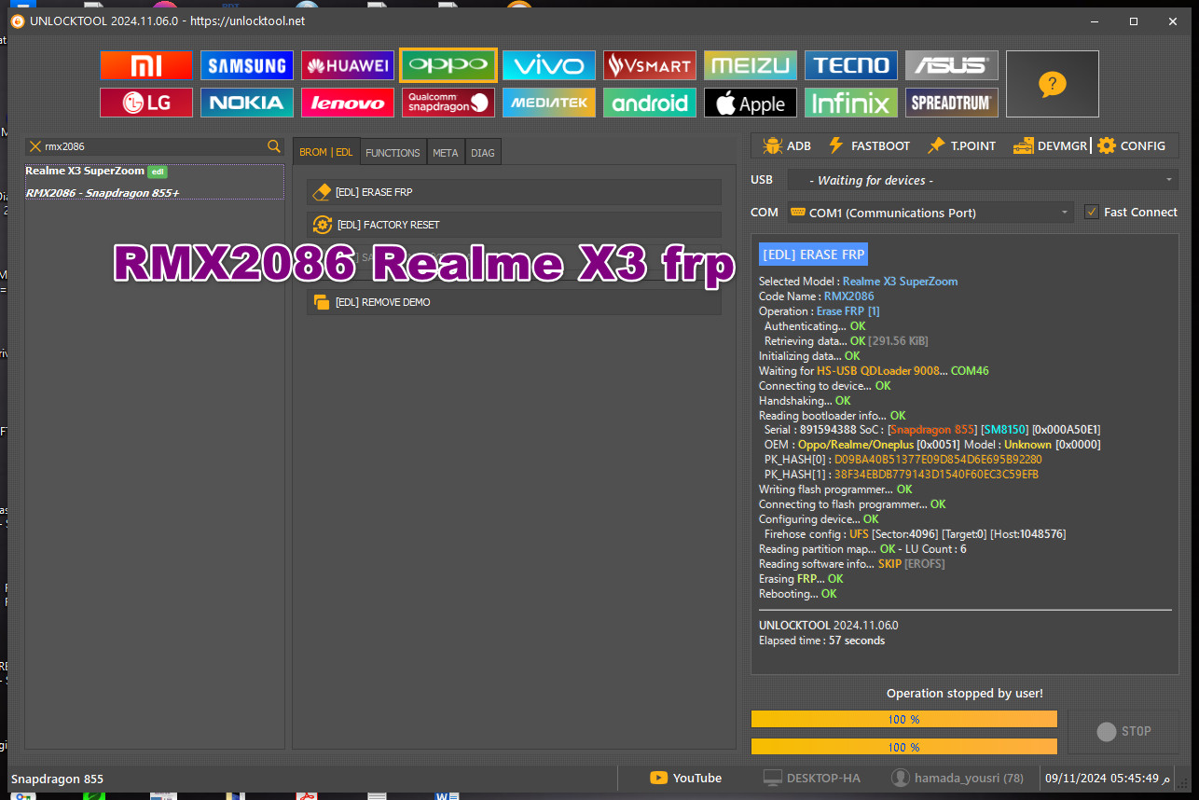Viewport: 1199px width, 800px height.
Task: Click the lower 100 % progress bar
Action: (904, 746)
